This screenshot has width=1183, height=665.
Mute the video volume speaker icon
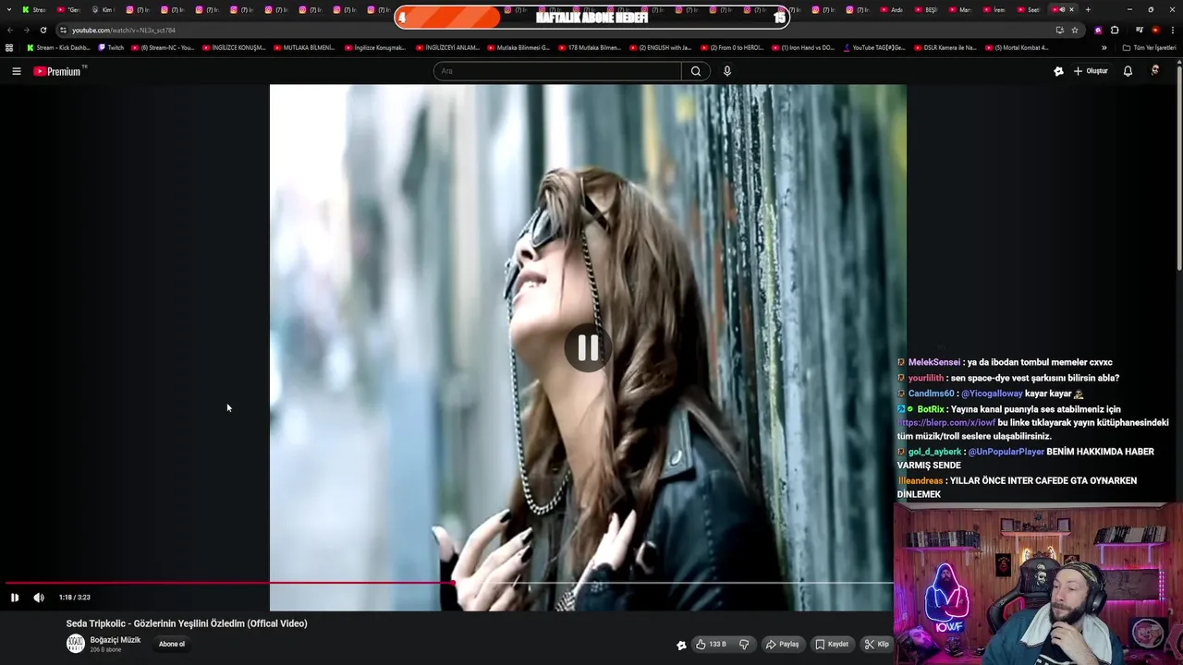tap(39, 598)
